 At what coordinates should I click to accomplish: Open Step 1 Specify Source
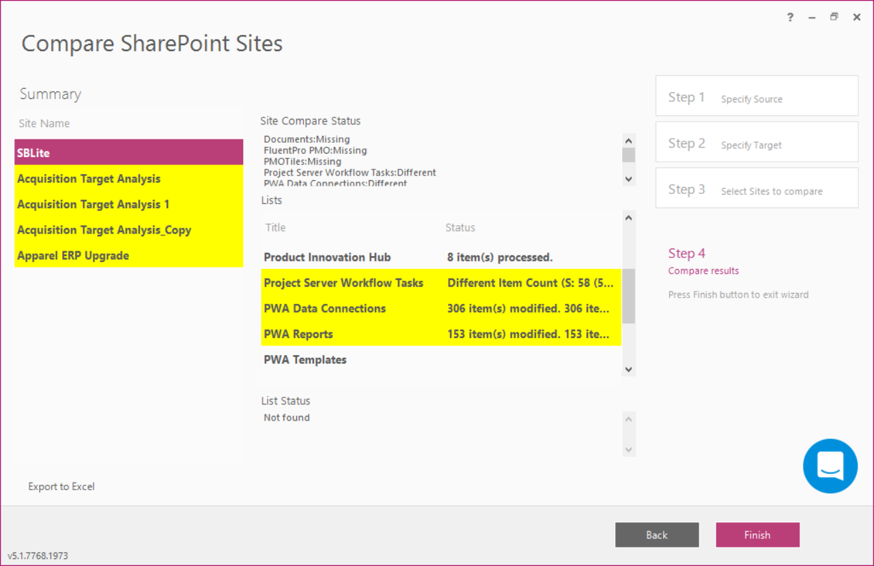(x=757, y=96)
